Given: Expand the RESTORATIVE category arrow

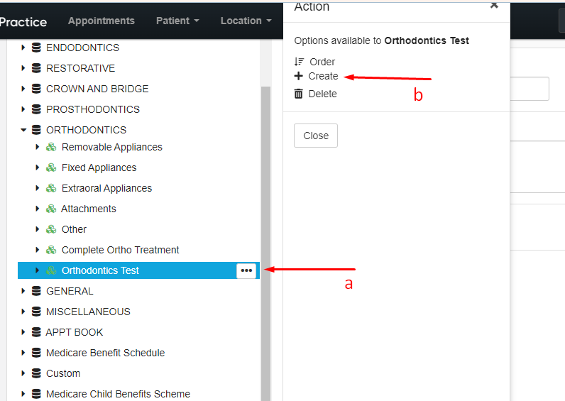Looking at the screenshot, I should [x=23, y=68].
